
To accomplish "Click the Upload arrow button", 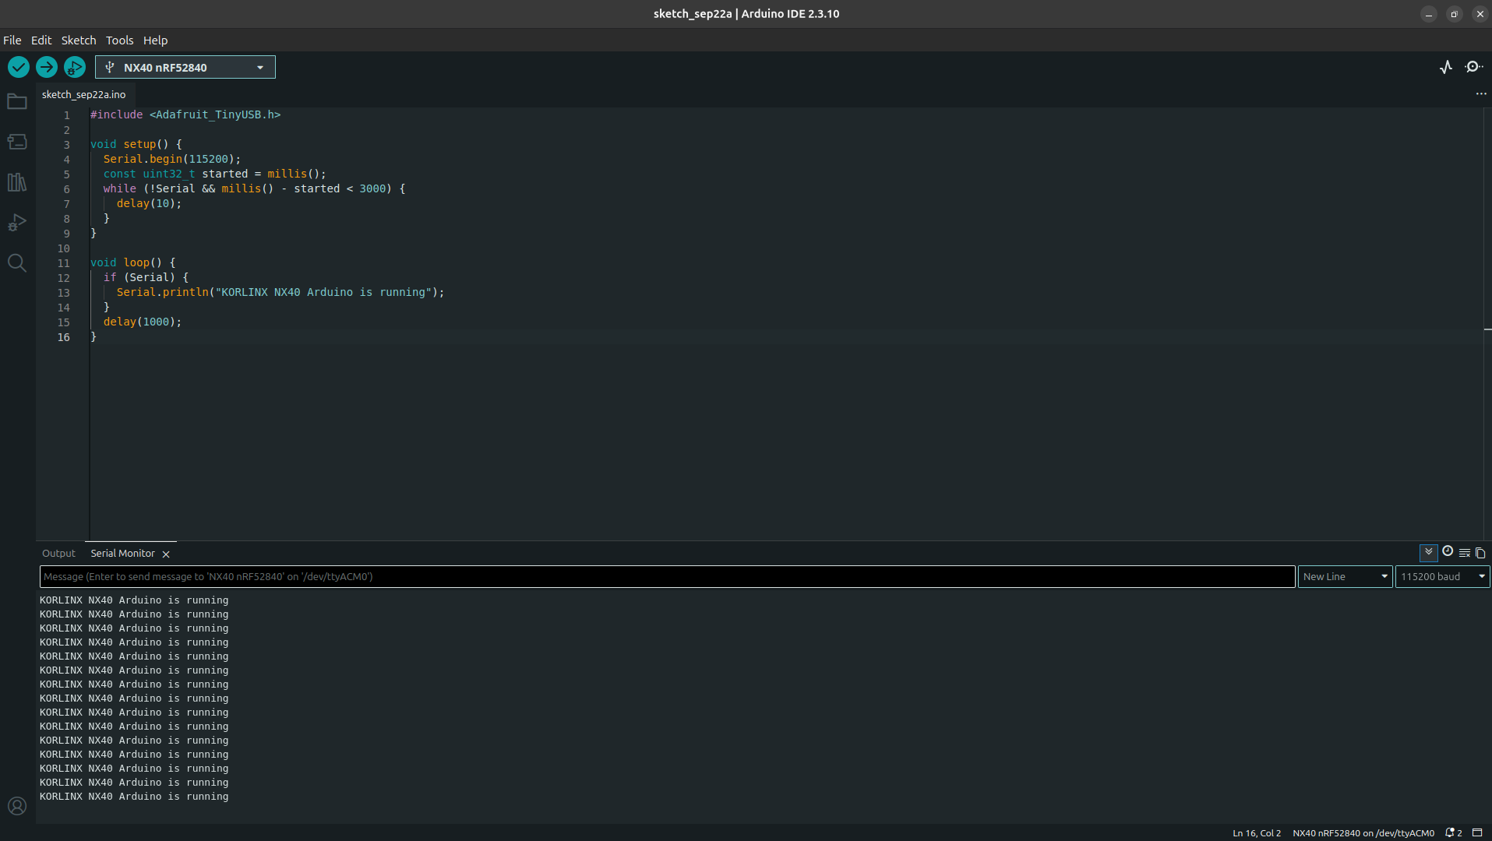I will point(47,67).
